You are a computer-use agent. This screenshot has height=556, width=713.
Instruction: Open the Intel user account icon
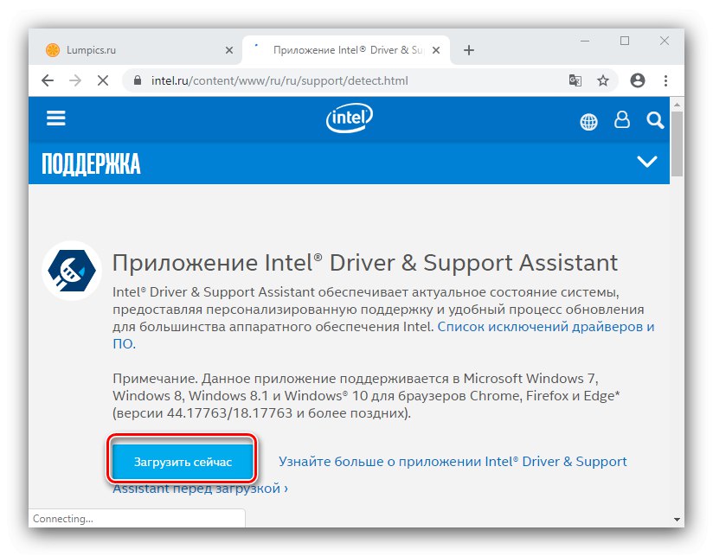point(621,120)
